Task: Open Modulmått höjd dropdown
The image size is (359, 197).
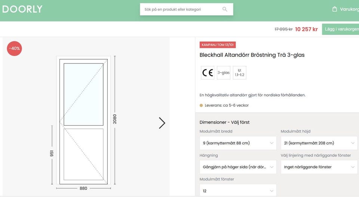Action: 319,143
